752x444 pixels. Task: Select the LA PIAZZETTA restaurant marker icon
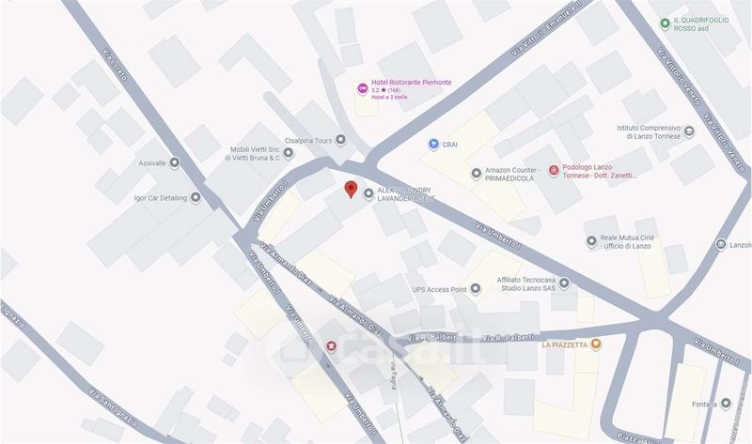pos(596,344)
